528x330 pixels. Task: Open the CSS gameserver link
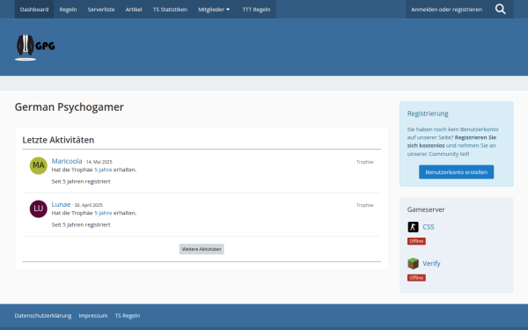click(x=429, y=227)
